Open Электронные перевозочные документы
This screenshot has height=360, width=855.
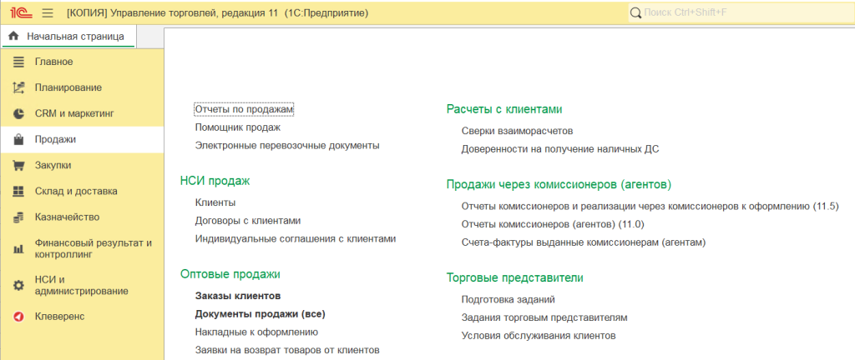pos(287,146)
